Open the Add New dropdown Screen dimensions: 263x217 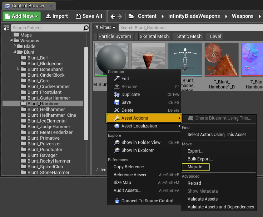(x=22, y=16)
